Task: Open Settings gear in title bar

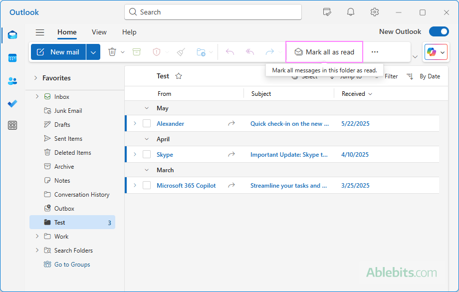Action: tap(375, 12)
